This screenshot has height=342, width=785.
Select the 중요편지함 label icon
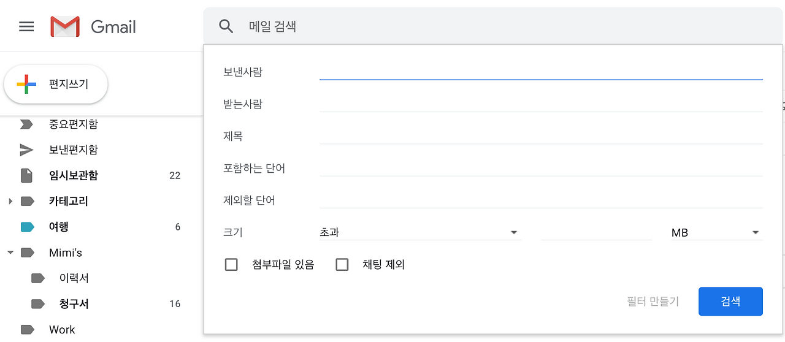[x=27, y=124]
